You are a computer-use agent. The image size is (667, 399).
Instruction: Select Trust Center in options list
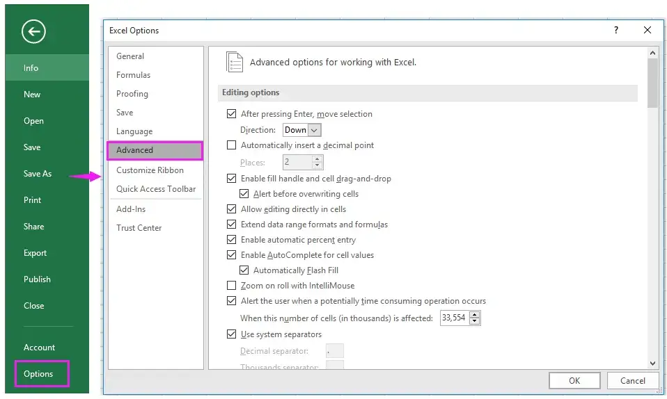(139, 228)
